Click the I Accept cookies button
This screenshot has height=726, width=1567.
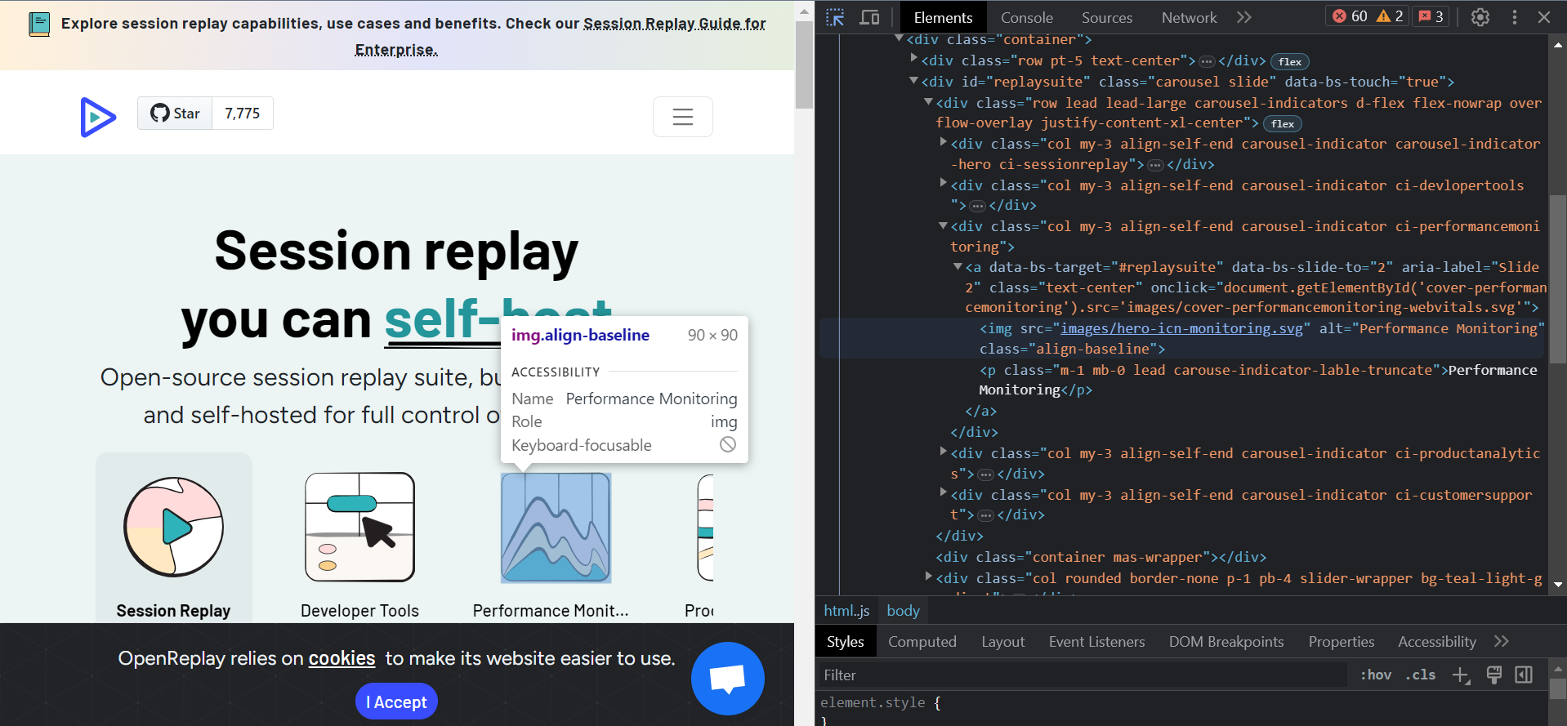coord(396,702)
